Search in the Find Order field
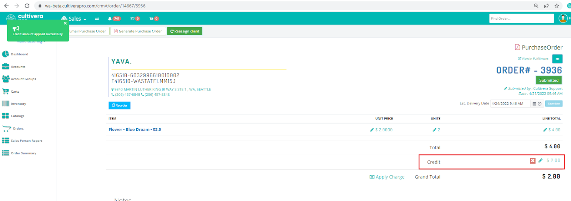 coord(521,18)
